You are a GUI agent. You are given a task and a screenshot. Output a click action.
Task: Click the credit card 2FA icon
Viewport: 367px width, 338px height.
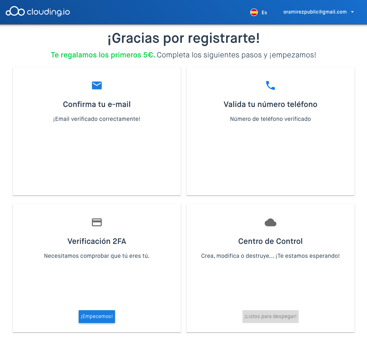coord(97,222)
